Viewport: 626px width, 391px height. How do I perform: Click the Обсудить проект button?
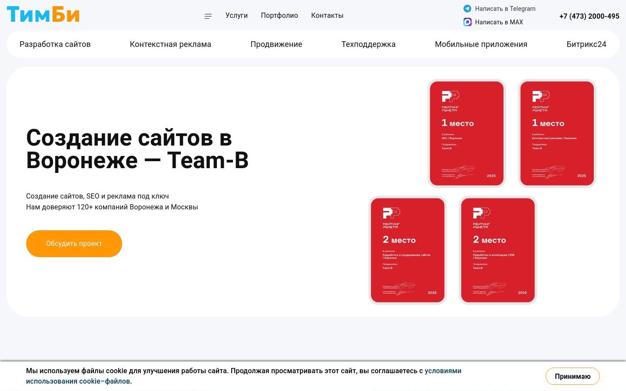(74, 244)
